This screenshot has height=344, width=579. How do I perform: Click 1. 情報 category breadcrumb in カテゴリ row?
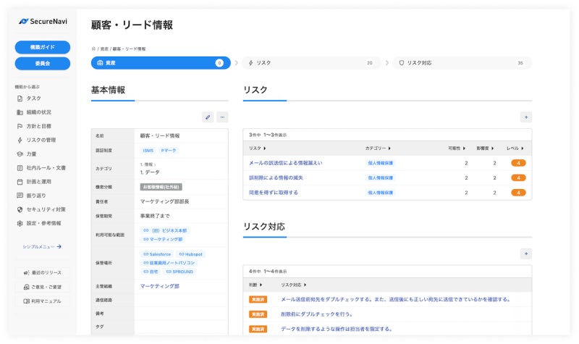point(147,164)
